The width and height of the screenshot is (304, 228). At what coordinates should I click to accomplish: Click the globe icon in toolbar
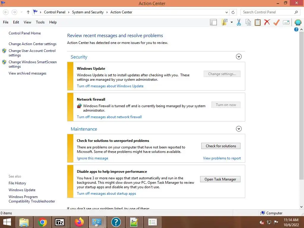[298, 22]
